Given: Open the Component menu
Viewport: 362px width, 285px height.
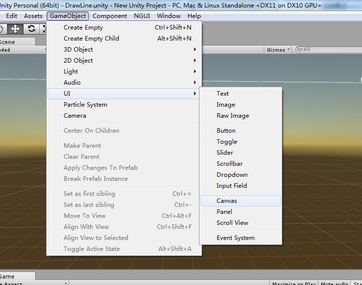Looking at the screenshot, I should [110, 16].
